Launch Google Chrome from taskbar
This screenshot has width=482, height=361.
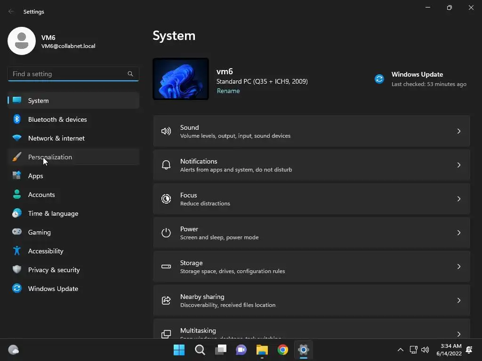click(x=283, y=350)
